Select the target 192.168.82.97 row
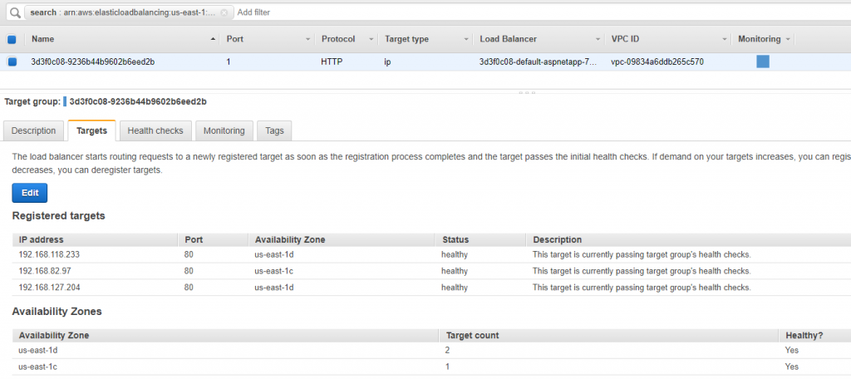Viewport: 851px width, 379px height. 431,271
